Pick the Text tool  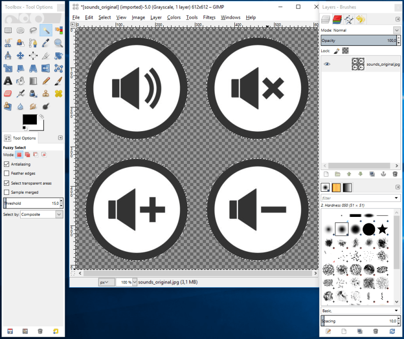tap(8, 81)
